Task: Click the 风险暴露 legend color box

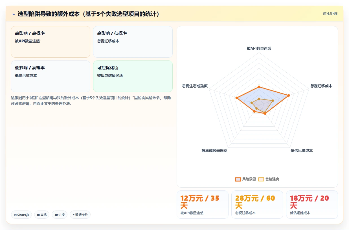Action: tap(238, 179)
